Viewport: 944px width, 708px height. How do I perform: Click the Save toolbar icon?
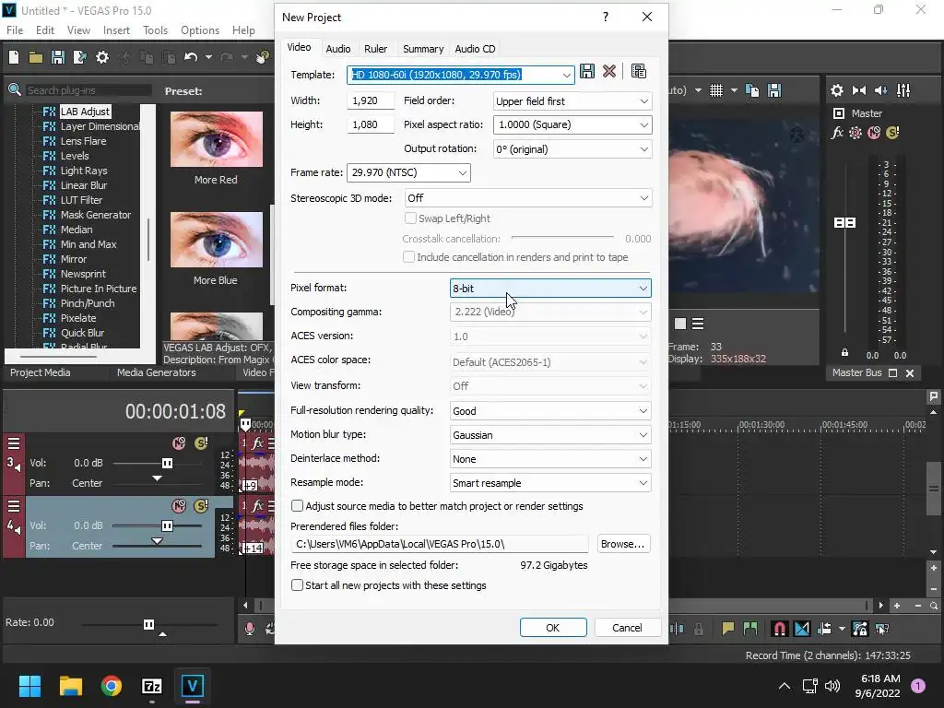pyautogui.click(x=58, y=57)
